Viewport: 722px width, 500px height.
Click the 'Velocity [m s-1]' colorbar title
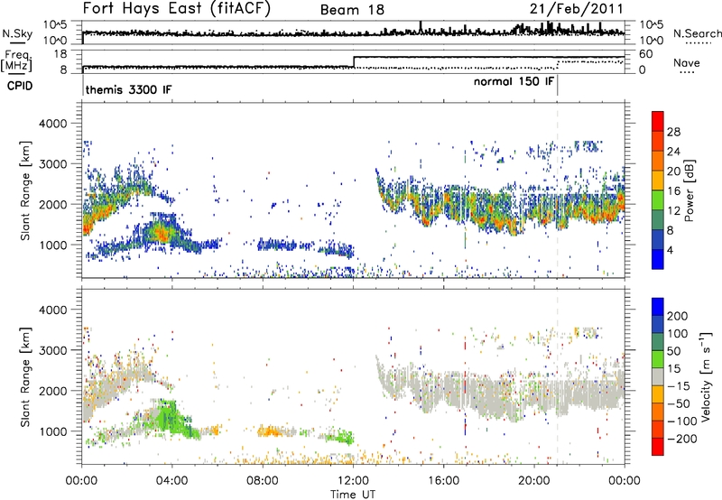(x=706, y=376)
